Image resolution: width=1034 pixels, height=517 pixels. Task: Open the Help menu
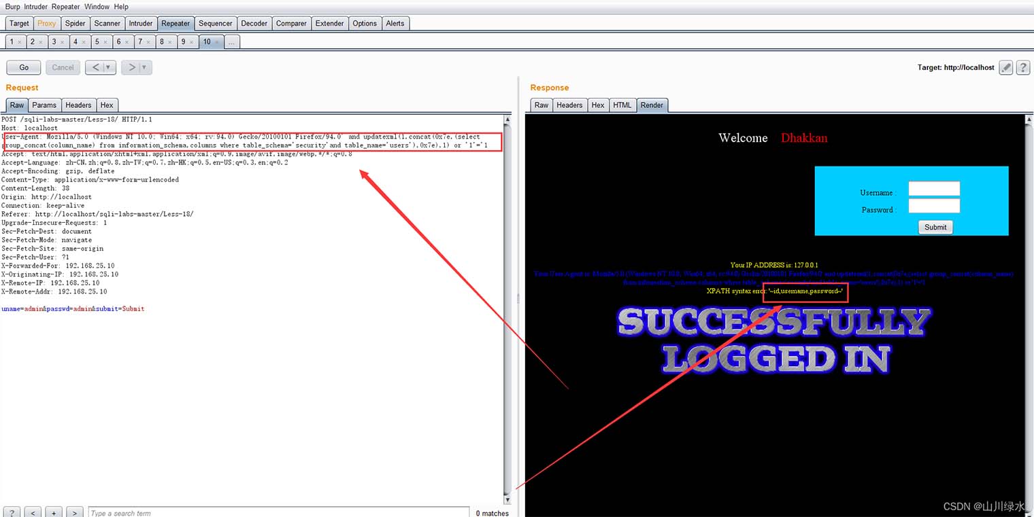121,7
